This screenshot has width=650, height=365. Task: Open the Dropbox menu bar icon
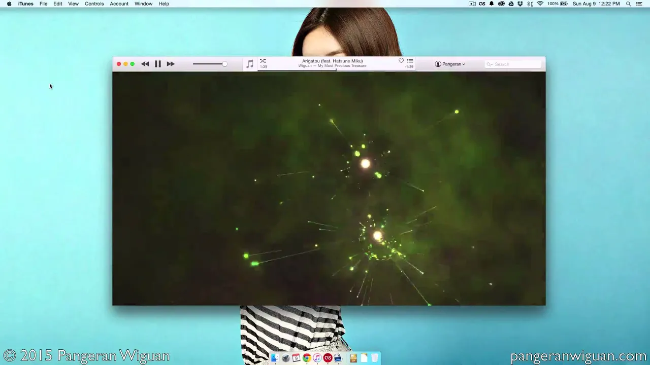tap(521, 4)
